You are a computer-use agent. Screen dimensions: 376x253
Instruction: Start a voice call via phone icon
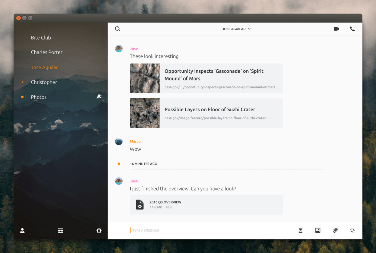tap(352, 29)
